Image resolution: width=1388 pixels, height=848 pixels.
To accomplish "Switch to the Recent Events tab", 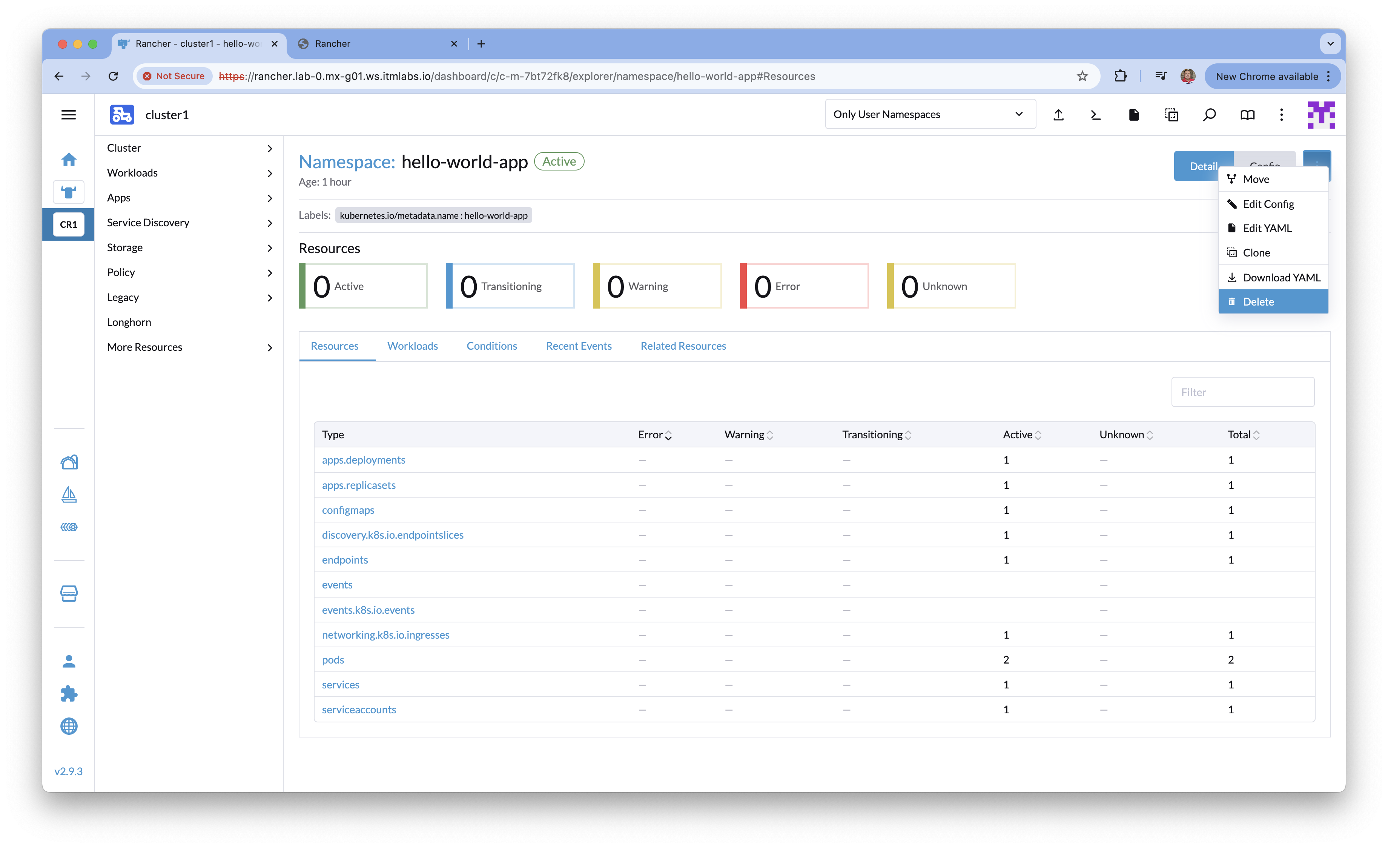I will click(579, 346).
